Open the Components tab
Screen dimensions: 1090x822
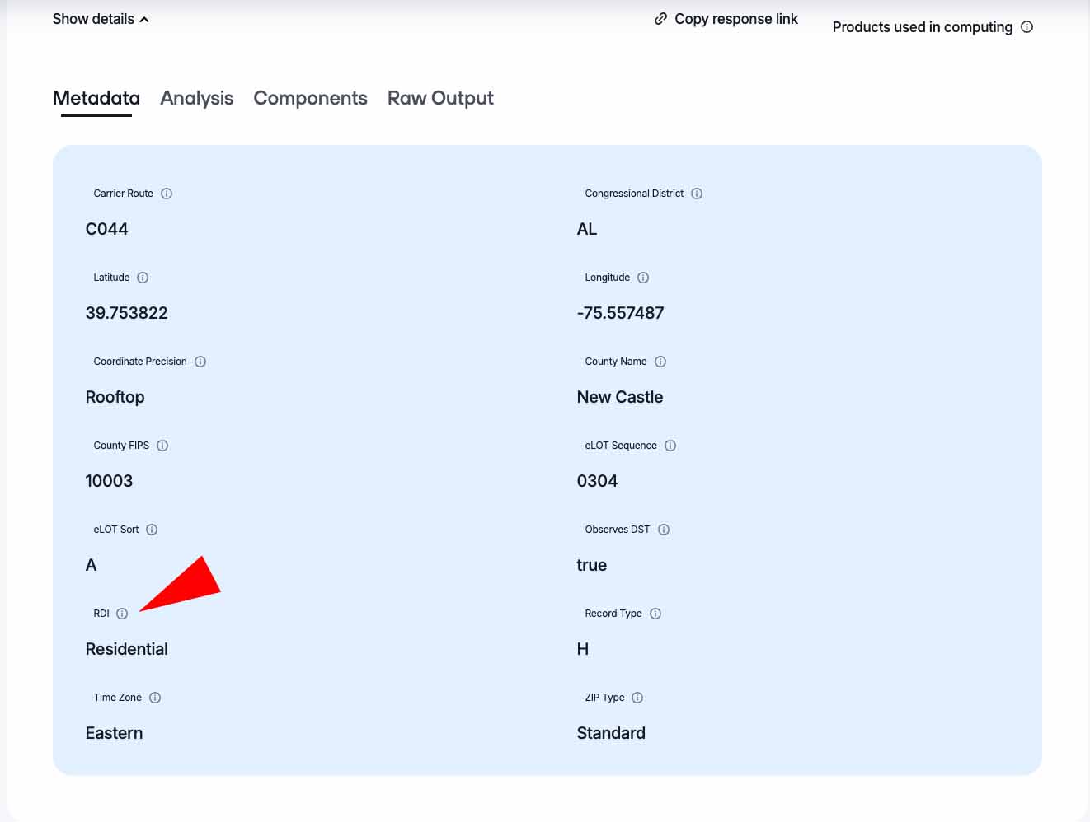click(x=310, y=98)
